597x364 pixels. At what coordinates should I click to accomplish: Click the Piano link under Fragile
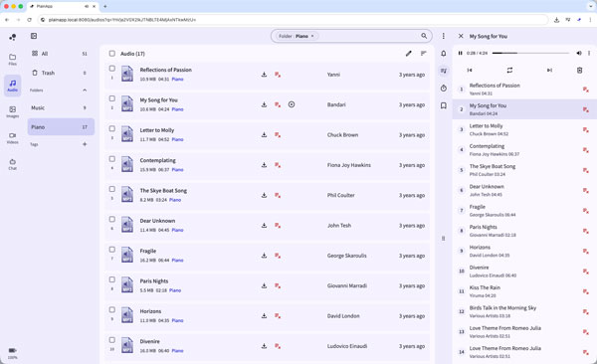point(177,260)
